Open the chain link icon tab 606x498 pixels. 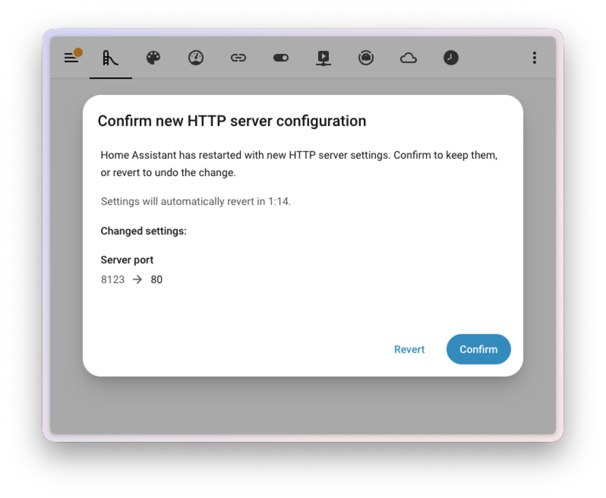pos(238,58)
